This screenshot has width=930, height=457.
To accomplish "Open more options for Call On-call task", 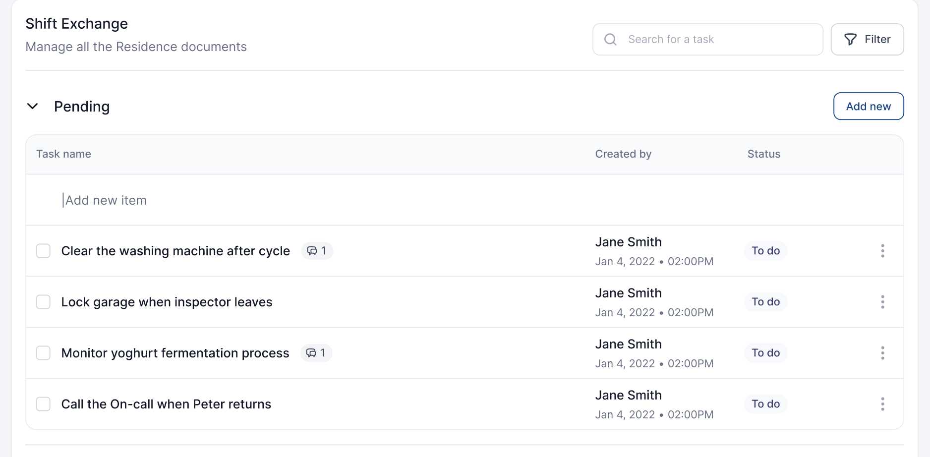I will 882,404.
